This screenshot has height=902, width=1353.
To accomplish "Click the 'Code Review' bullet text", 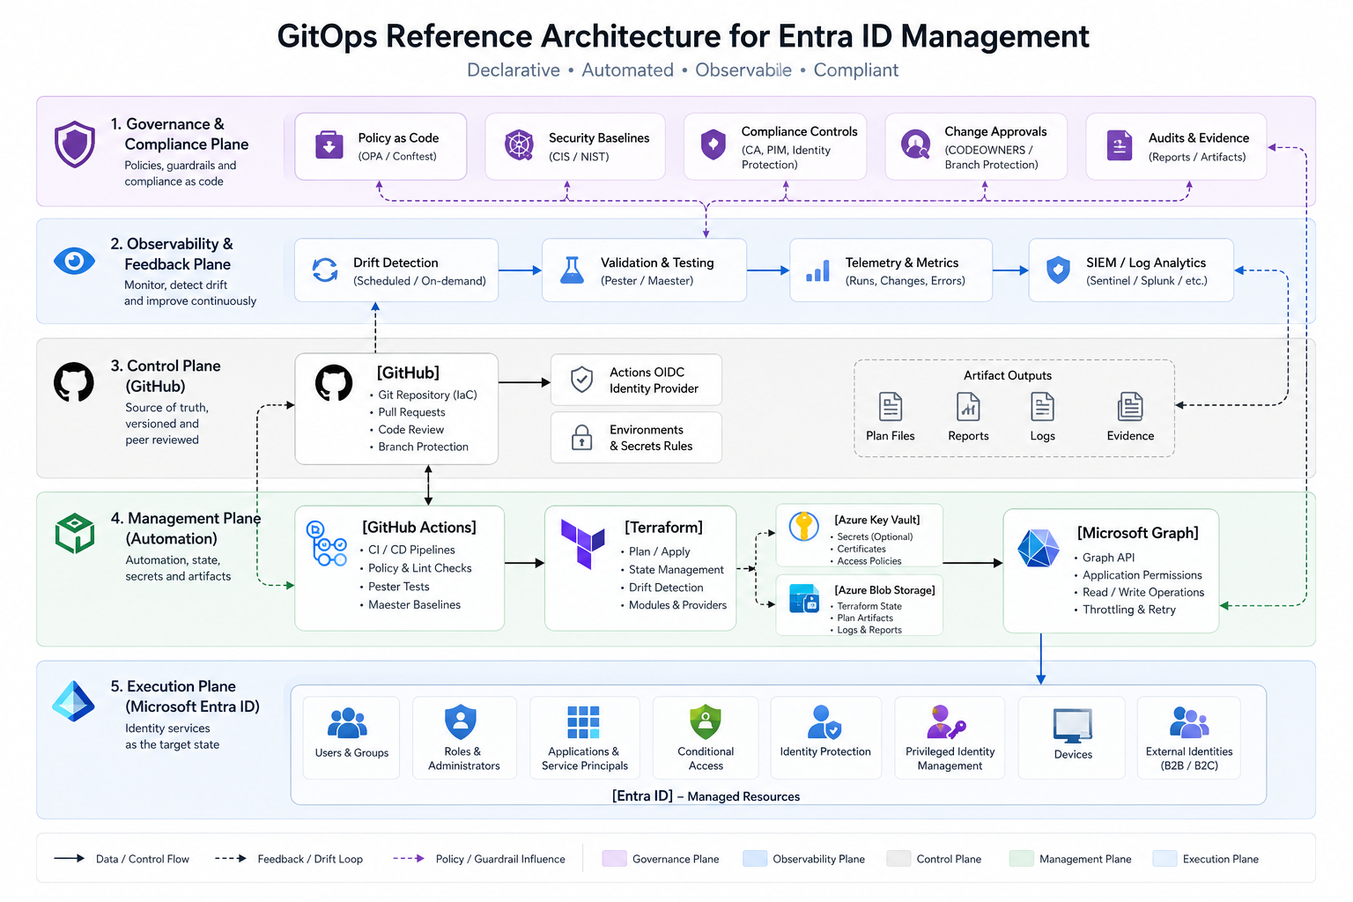I will [x=410, y=430].
